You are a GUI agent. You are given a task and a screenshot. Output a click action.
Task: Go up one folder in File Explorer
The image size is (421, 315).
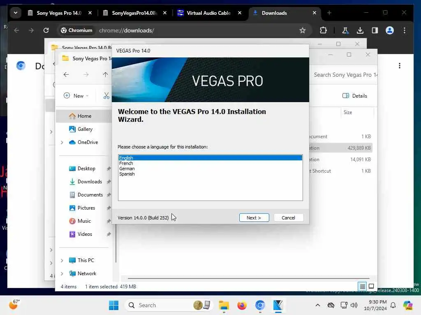[105, 75]
